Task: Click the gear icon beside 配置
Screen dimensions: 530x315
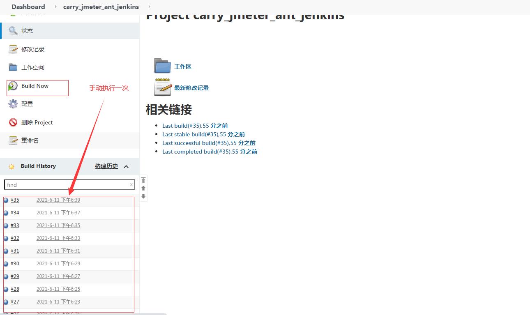Action: (13, 104)
